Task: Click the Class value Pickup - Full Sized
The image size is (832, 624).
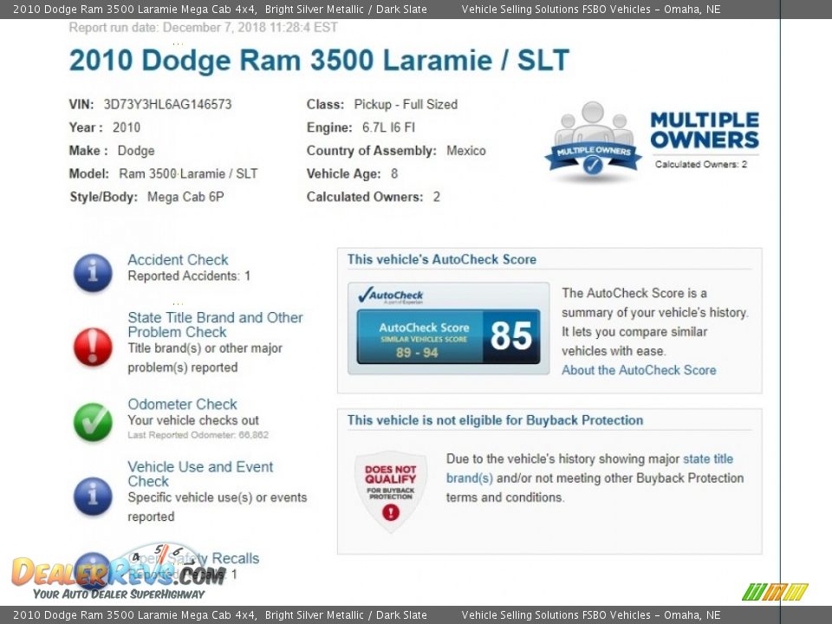Action: (x=406, y=105)
